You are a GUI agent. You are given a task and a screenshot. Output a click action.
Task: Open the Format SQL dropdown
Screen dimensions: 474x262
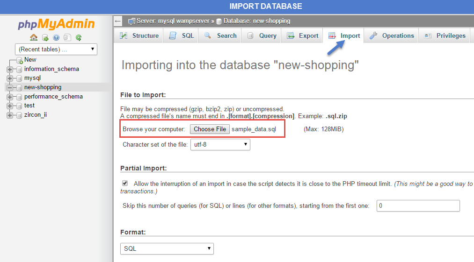[167, 249]
